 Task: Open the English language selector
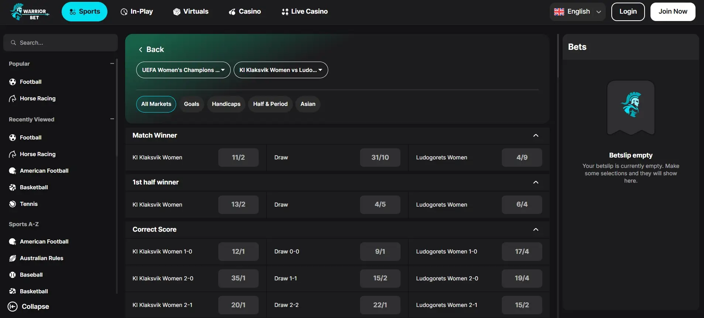click(x=577, y=12)
